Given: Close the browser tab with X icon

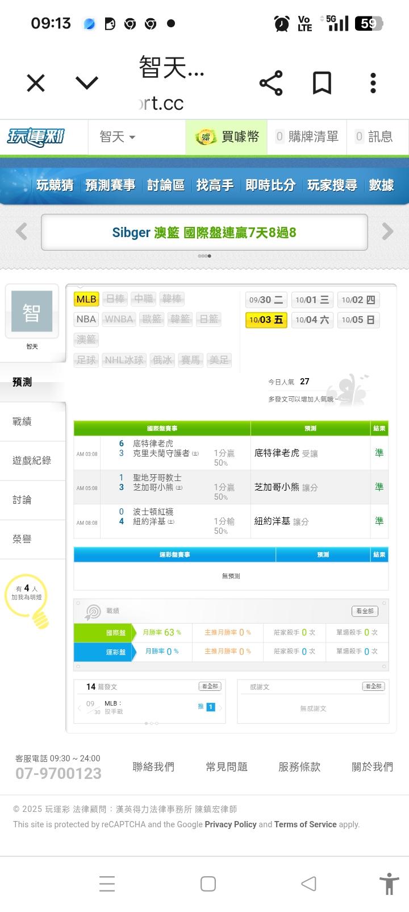Looking at the screenshot, I should tap(36, 84).
